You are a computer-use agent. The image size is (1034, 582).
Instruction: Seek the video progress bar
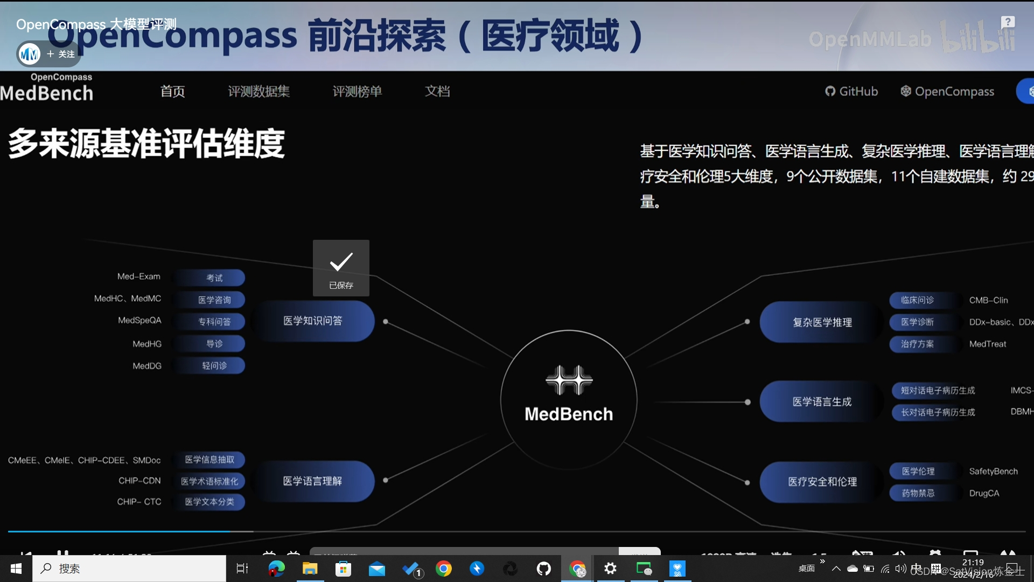click(517, 531)
